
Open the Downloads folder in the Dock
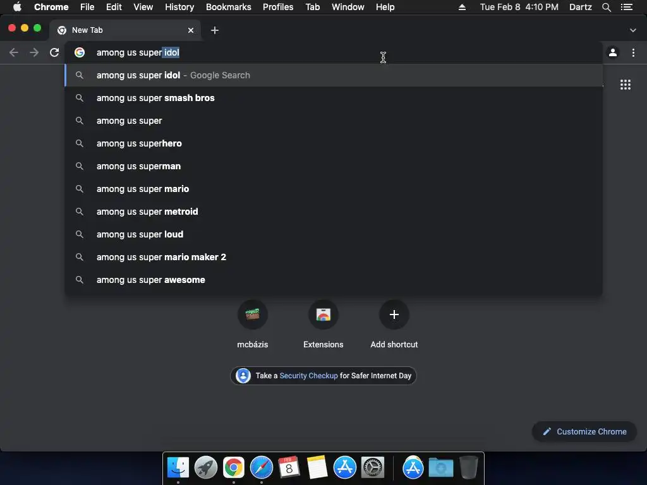440,468
